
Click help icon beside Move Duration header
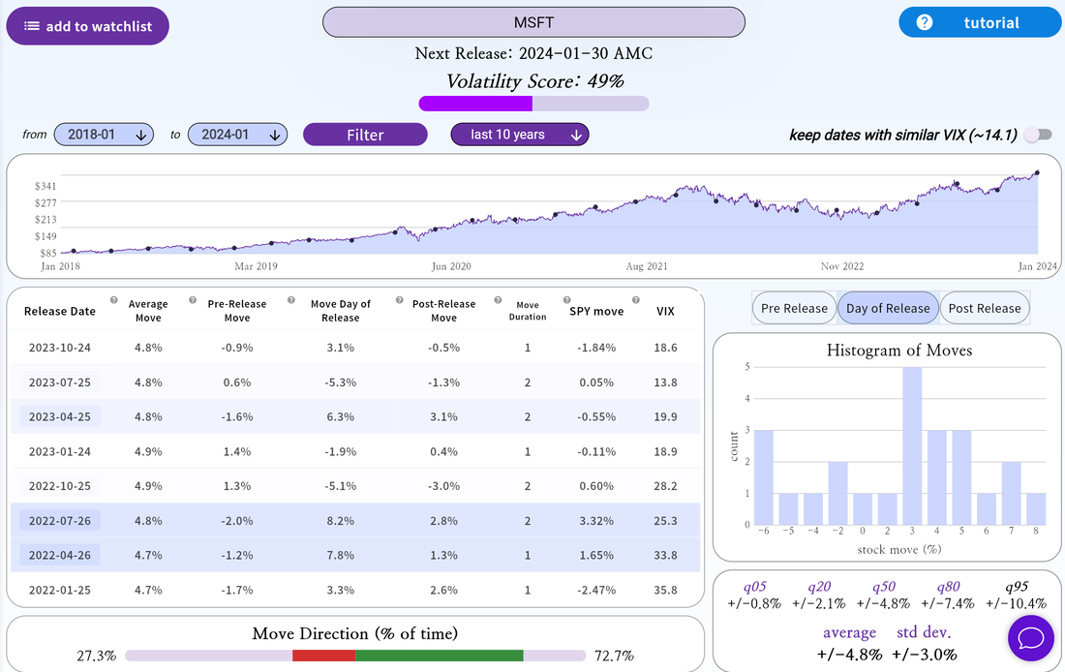(x=566, y=299)
